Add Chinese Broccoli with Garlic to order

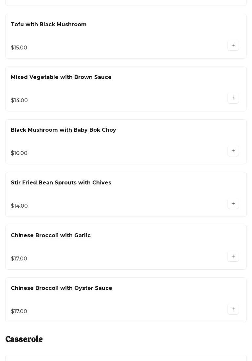[233, 256]
